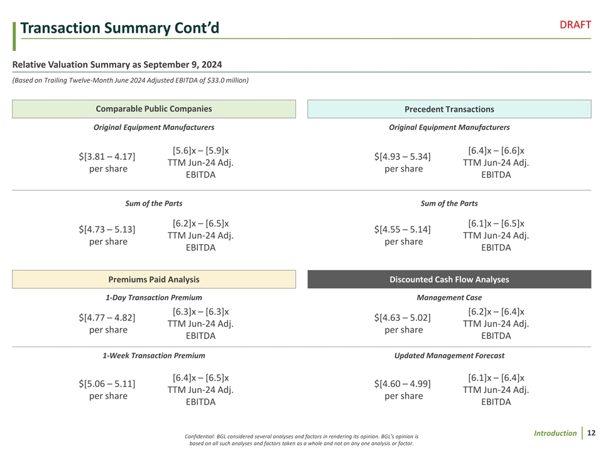This screenshot has width=603, height=452.
Task: Click the DRAFT label in the corner
Action: click(x=575, y=24)
